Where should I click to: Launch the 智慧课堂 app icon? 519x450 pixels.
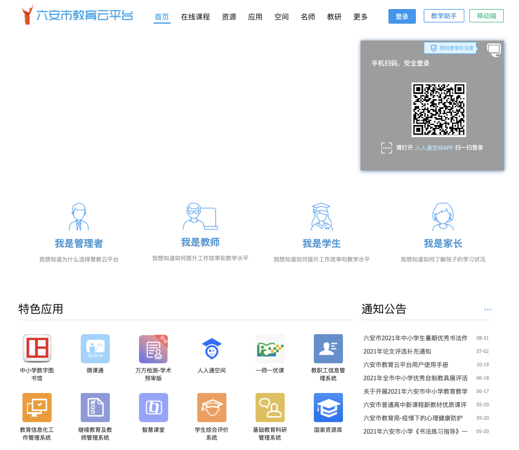click(153, 407)
